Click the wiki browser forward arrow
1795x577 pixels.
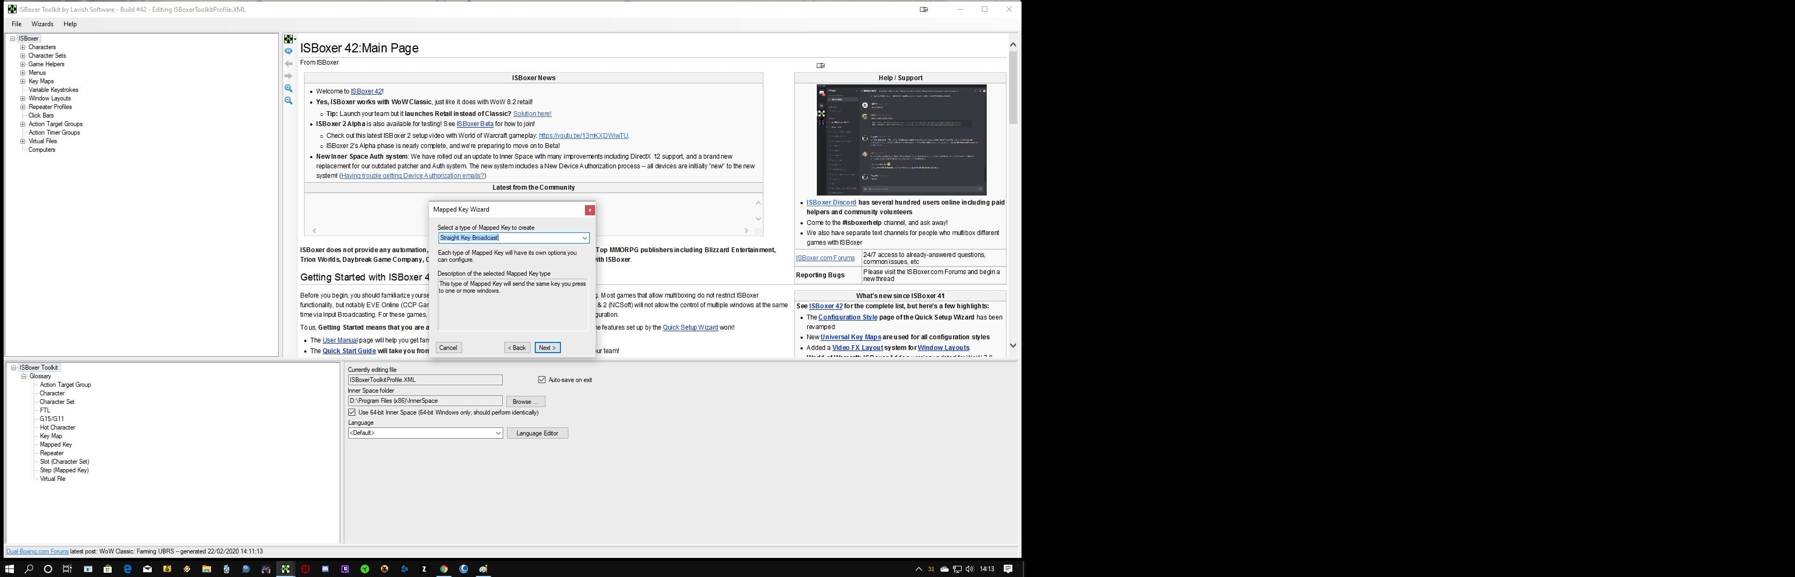[288, 76]
